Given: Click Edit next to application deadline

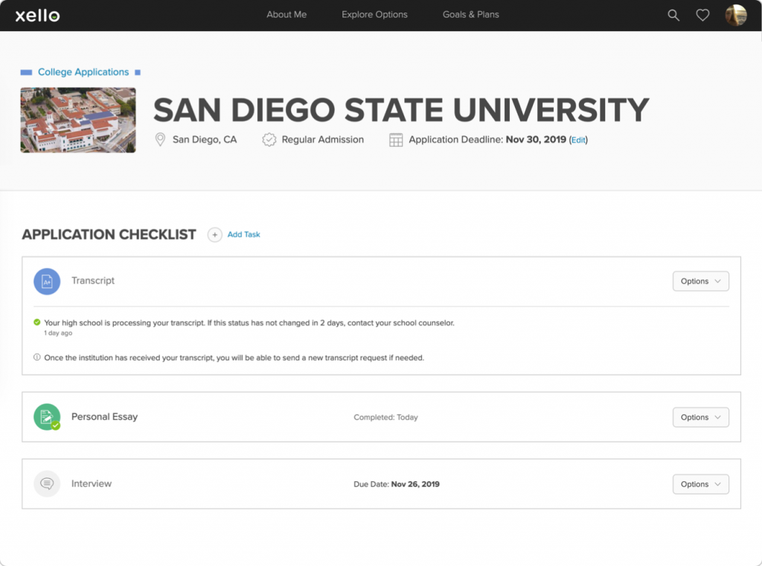Looking at the screenshot, I should (578, 140).
